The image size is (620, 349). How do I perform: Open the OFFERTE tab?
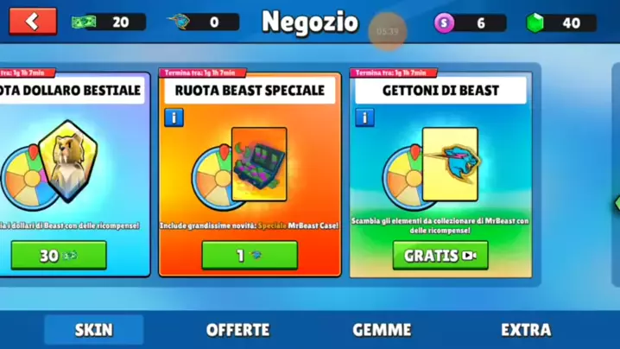pos(237,330)
